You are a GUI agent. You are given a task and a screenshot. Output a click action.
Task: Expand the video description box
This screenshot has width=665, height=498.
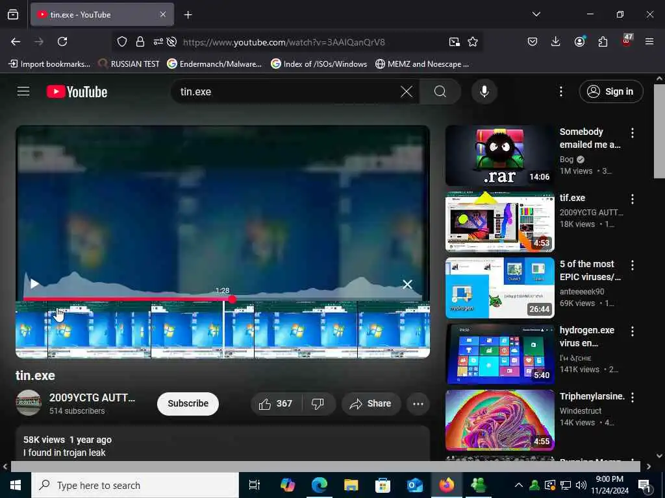(223, 444)
